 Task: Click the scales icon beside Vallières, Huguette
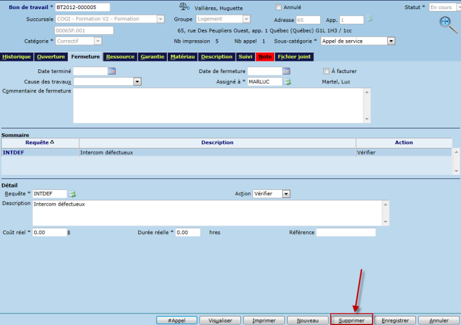coord(184,7)
